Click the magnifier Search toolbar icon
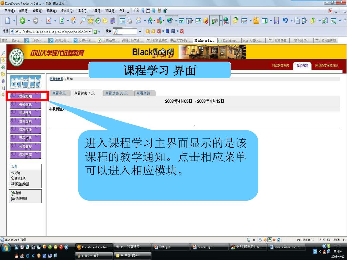The width and height of the screenshot is (347, 260). click(82, 21)
